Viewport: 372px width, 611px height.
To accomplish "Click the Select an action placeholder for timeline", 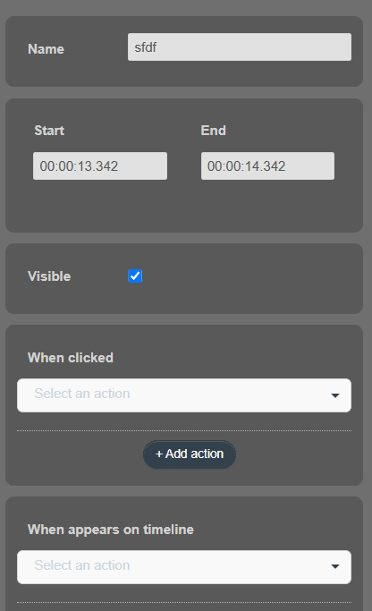I will pyautogui.click(x=82, y=565).
